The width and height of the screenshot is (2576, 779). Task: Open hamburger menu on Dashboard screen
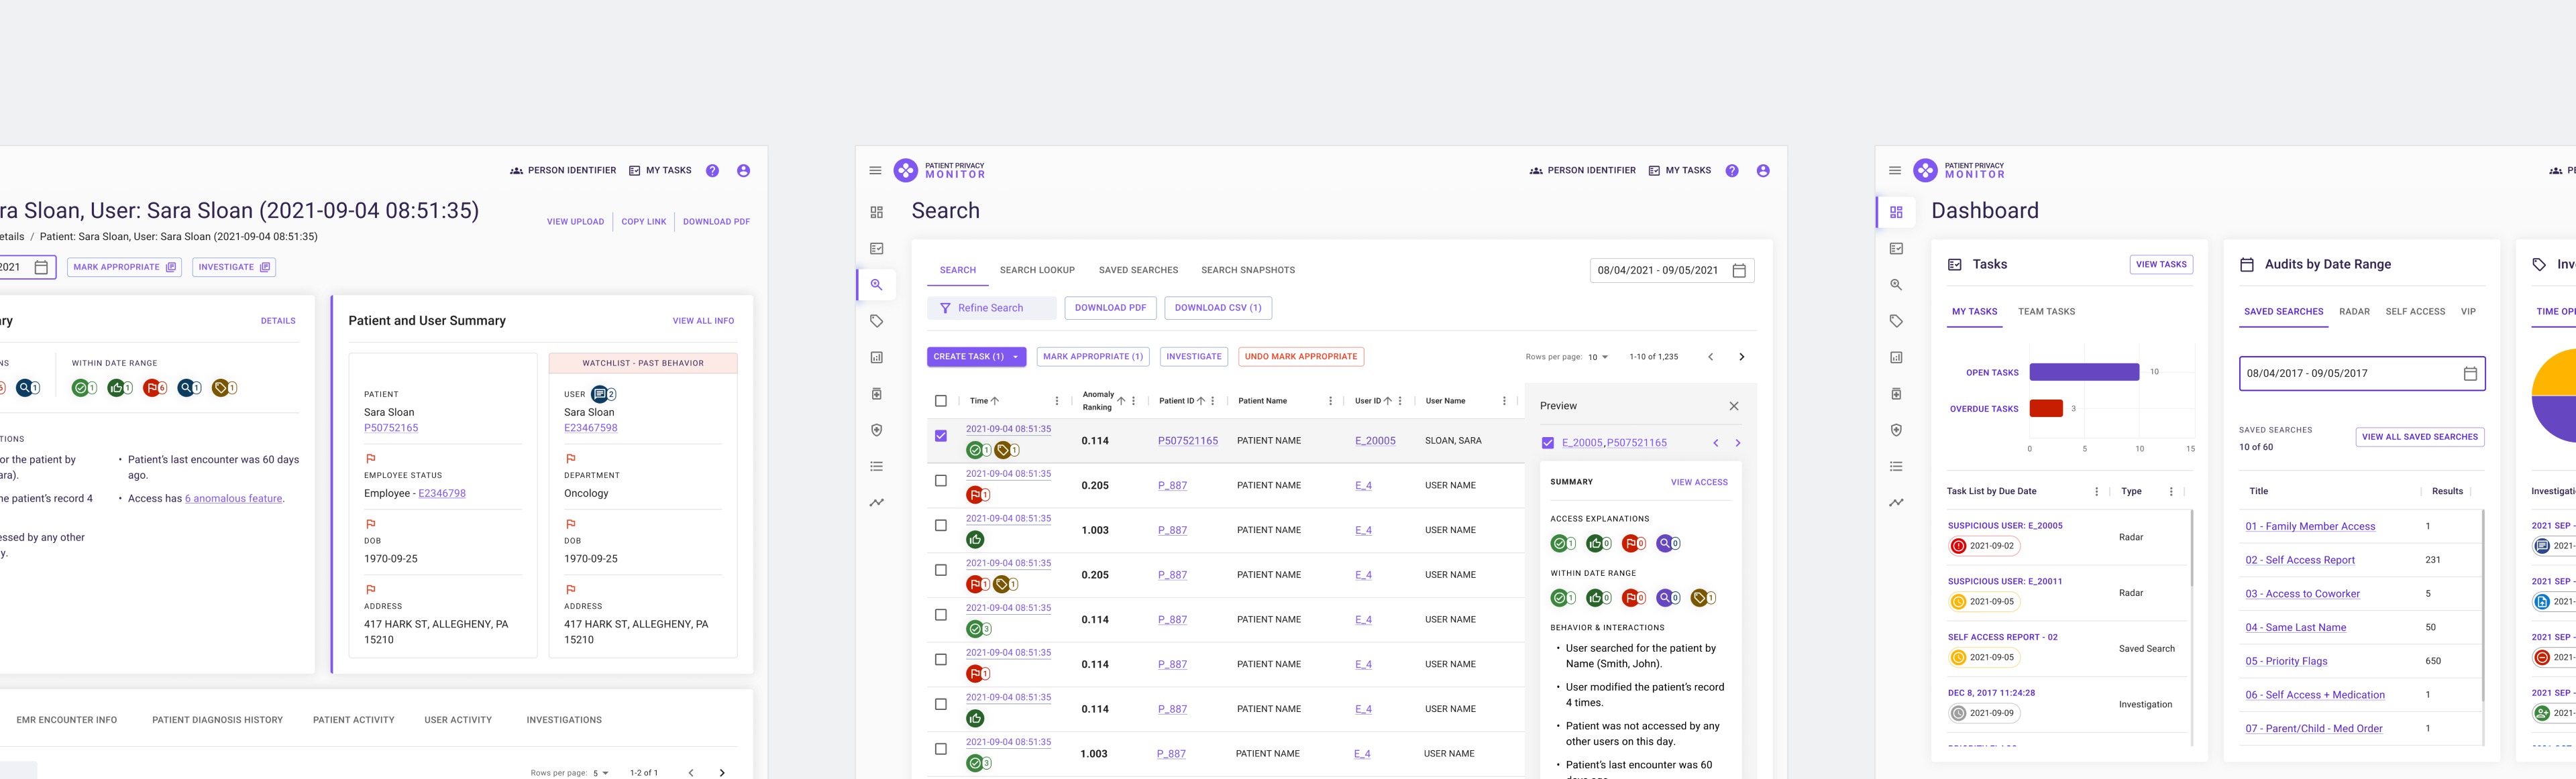1895,171
